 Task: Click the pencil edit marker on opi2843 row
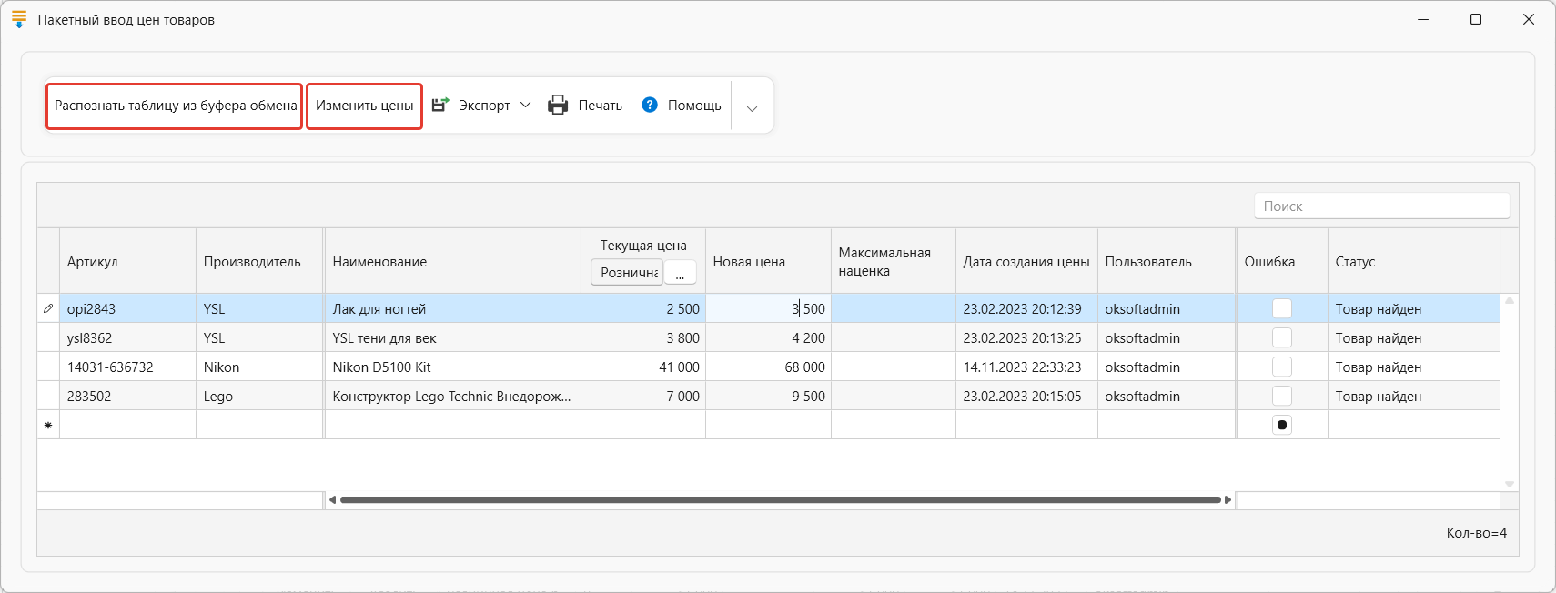48,308
